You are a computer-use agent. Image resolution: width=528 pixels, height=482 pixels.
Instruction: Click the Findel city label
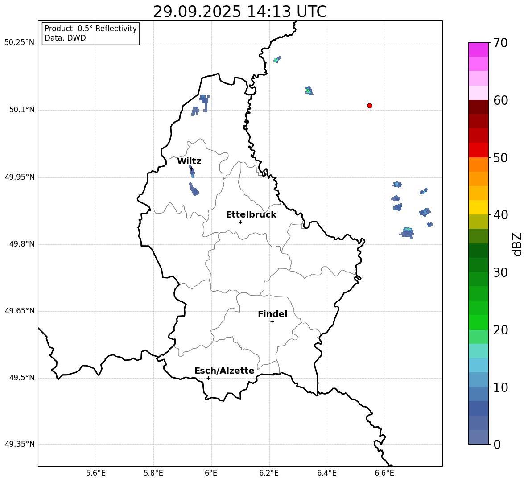272,314
